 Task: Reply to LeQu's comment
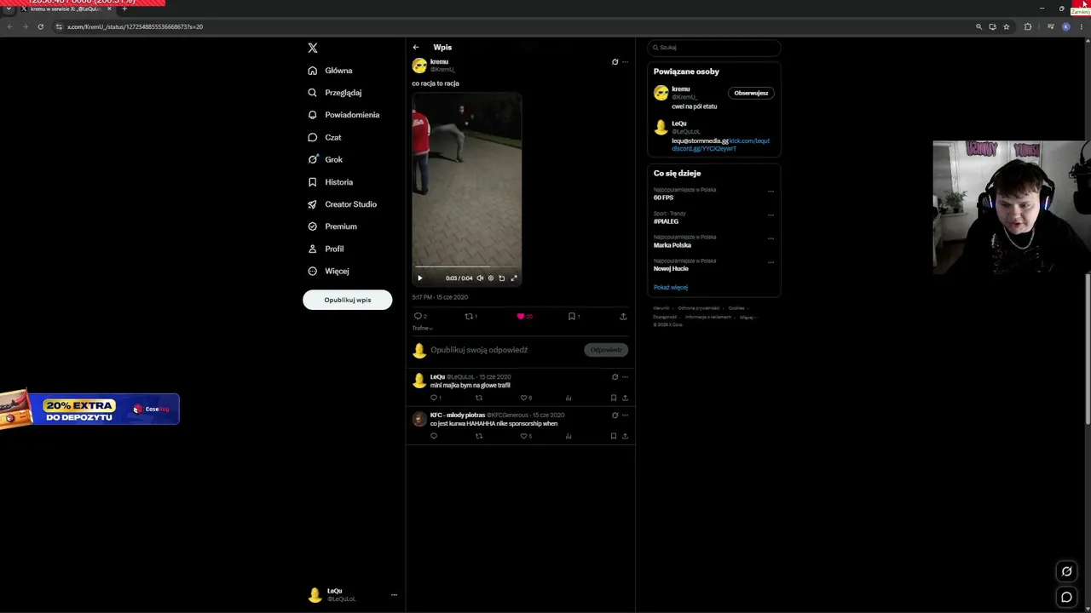(434, 398)
